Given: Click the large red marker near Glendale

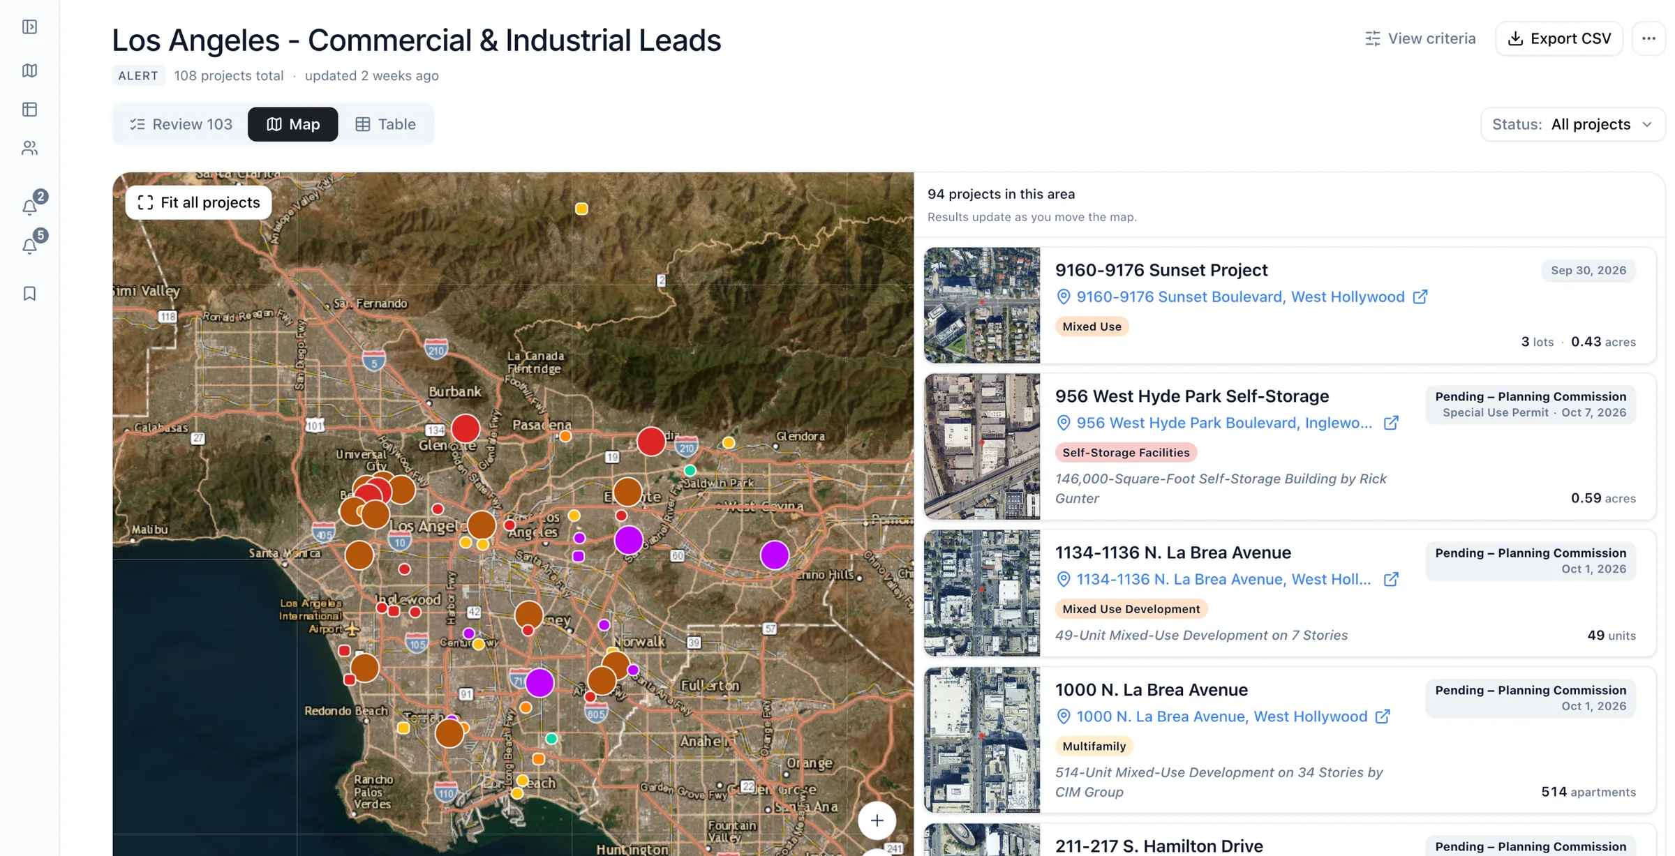Looking at the screenshot, I should [466, 428].
